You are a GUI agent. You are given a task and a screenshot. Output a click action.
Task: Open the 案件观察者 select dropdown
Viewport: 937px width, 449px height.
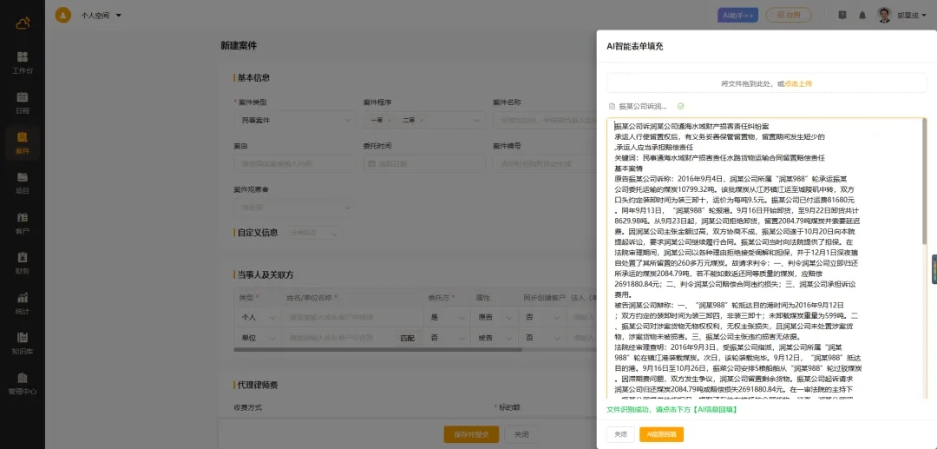292,207
